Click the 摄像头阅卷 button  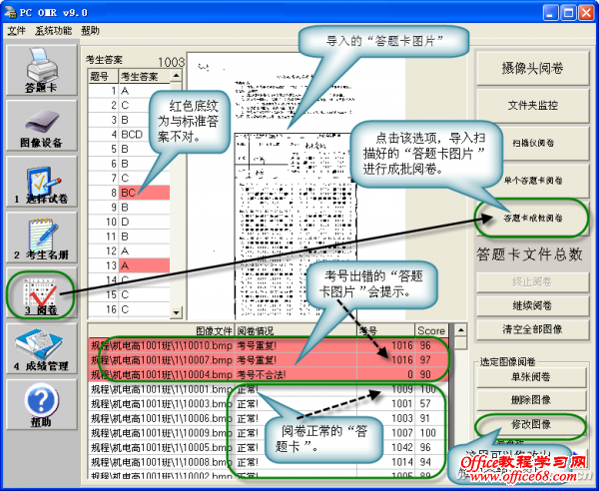tap(532, 68)
